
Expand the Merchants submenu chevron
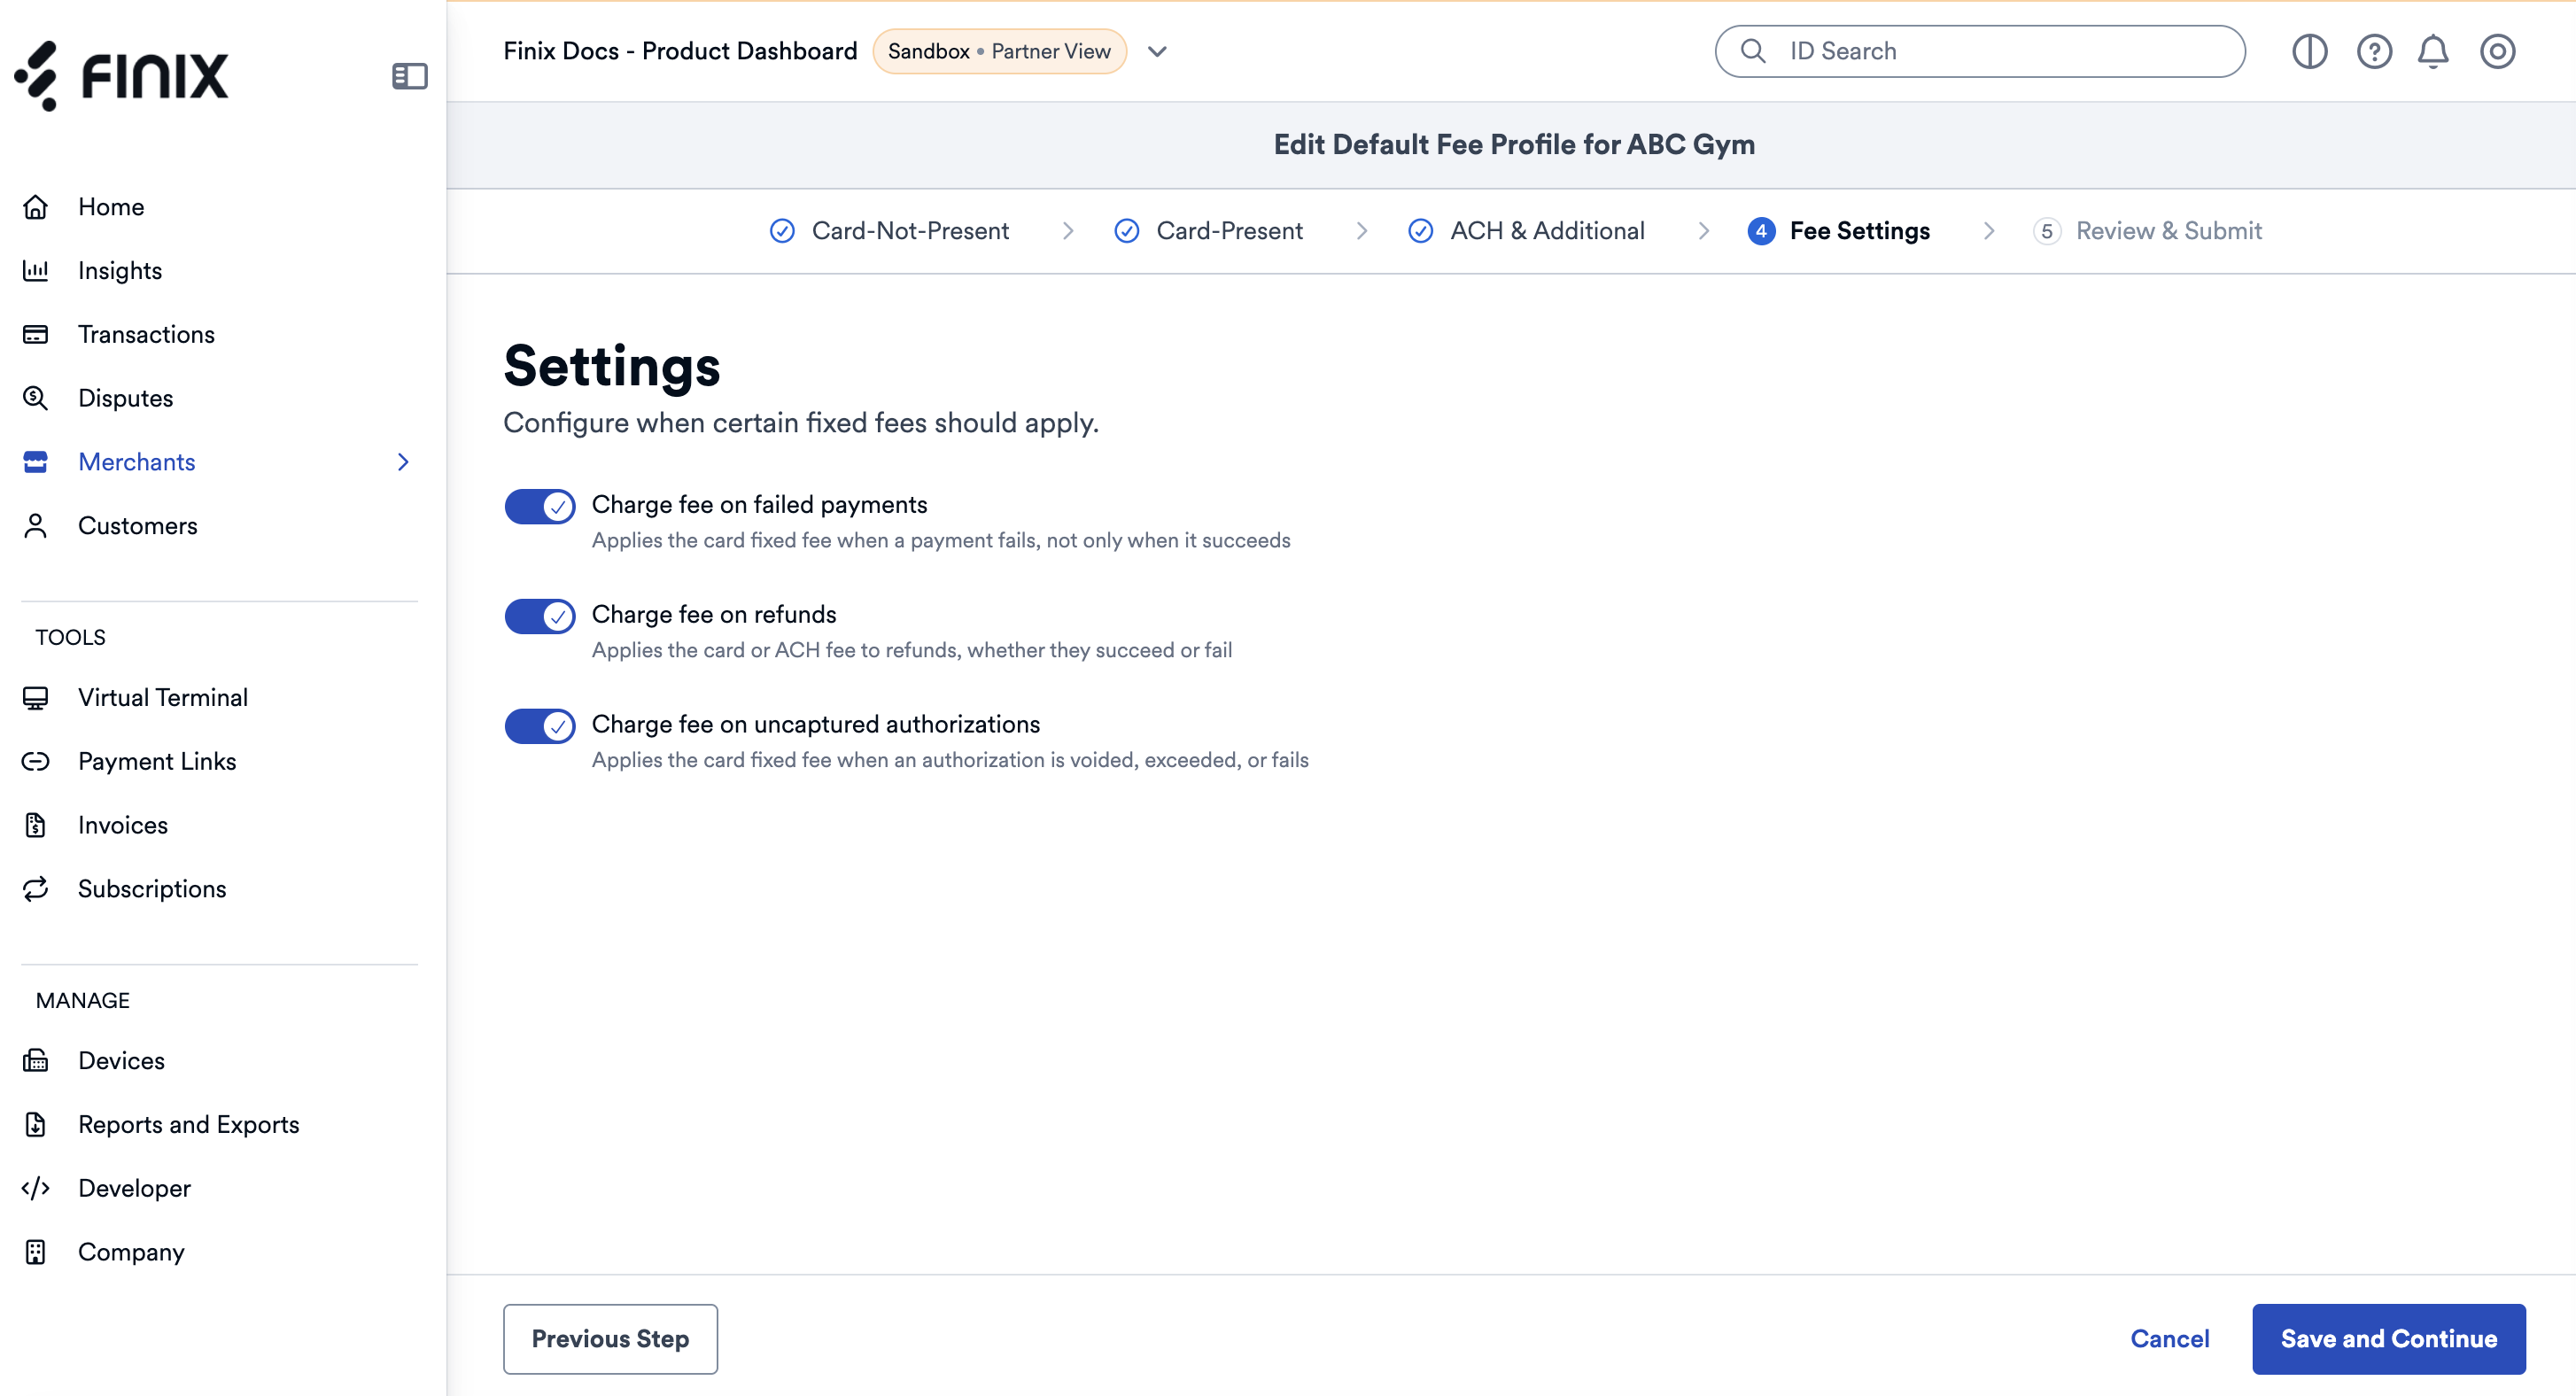403,462
